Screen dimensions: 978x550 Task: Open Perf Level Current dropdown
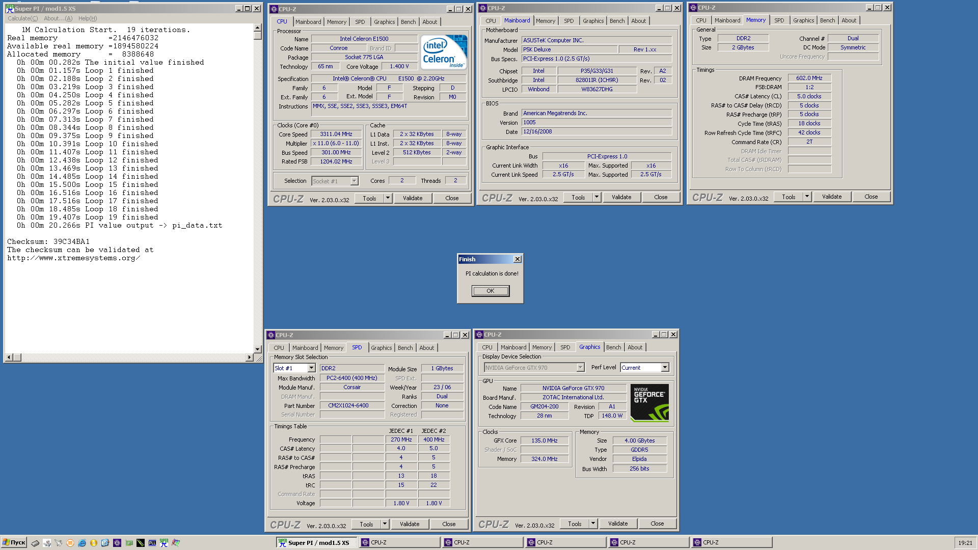[x=665, y=368]
